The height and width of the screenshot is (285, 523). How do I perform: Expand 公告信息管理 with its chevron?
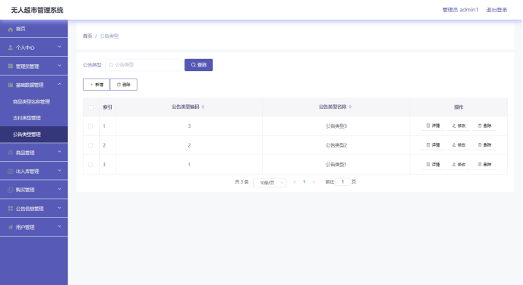click(60, 208)
